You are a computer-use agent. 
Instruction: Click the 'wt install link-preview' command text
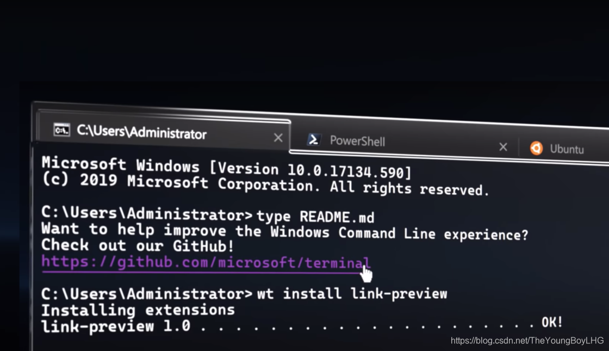[x=352, y=293]
